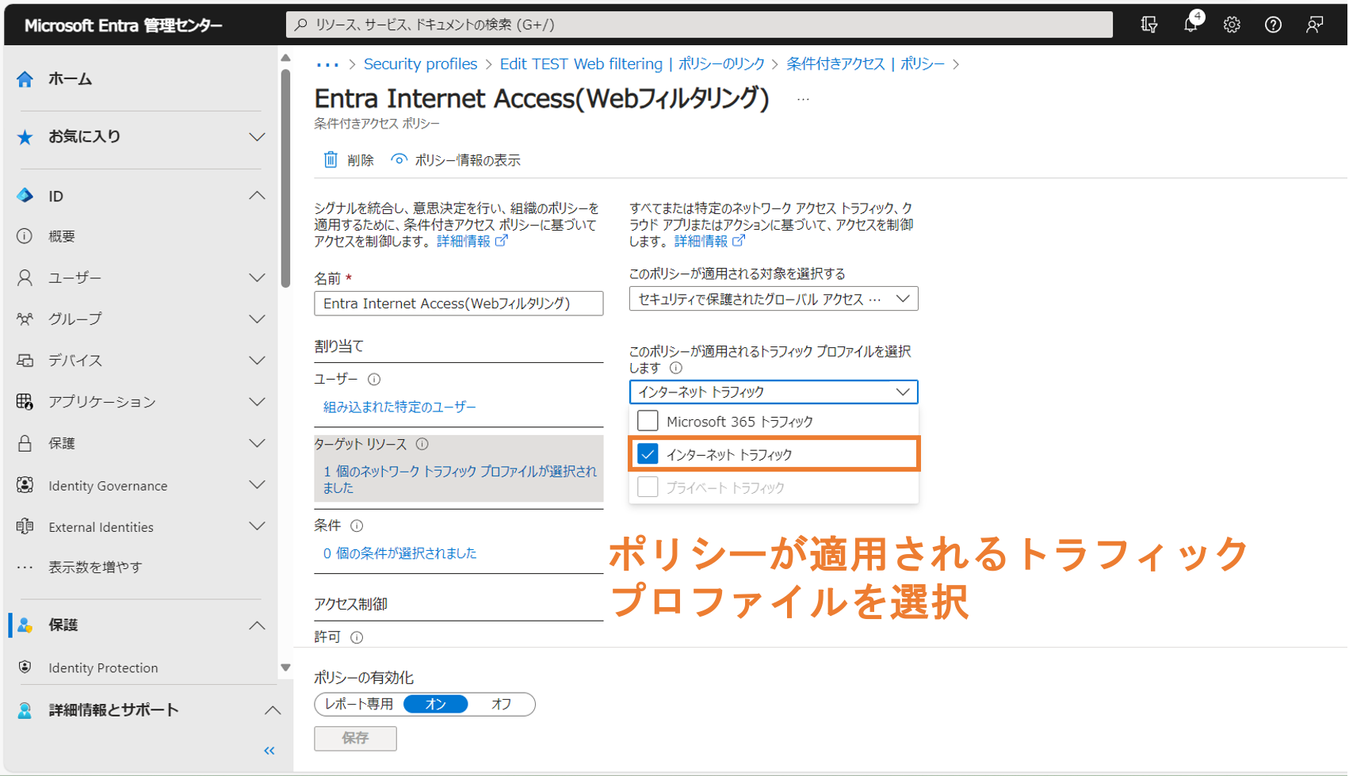
Task: Click info icon next to ユーザー
Action: [374, 380]
